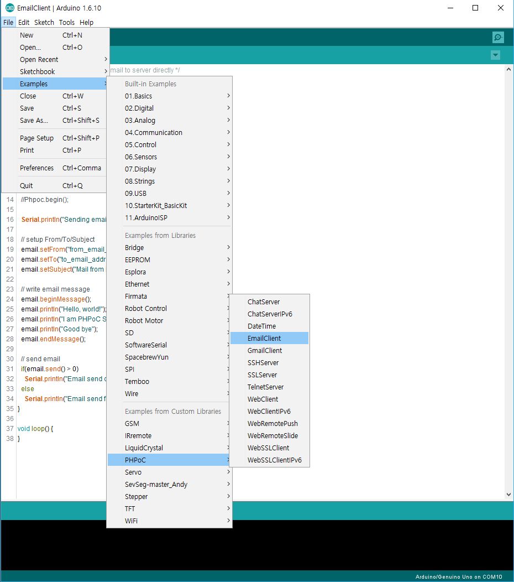Open the SD library examples
514x582 pixels.
click(170, 333)
